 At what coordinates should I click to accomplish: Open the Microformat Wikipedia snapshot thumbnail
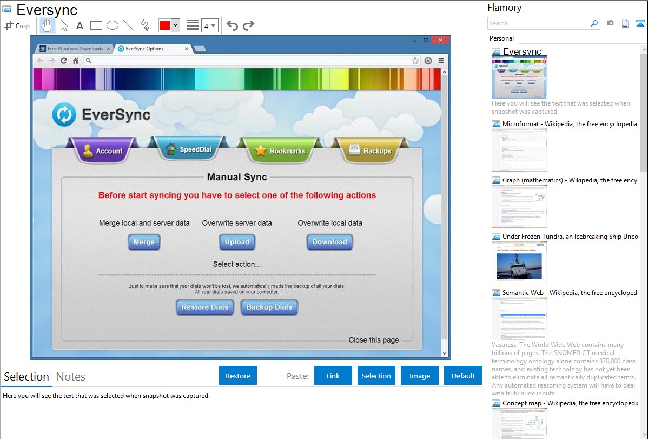519,150
